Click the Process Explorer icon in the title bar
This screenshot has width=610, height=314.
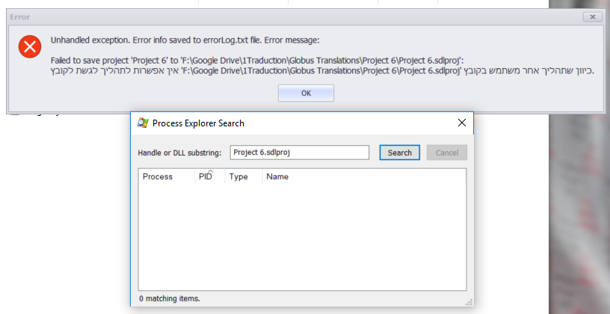(x=143, y=123)
